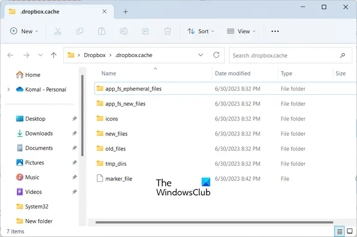Click the icon of marker_file
Image resolution: width=357 pixels, height=237 pixels.
point(100,178)
